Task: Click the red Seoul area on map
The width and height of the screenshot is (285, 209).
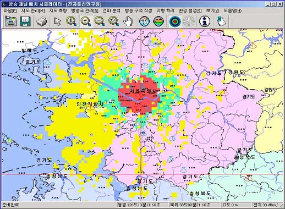Action: 139,95
